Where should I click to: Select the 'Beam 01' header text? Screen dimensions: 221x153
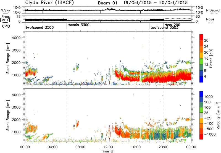click(x=107, y=3)
